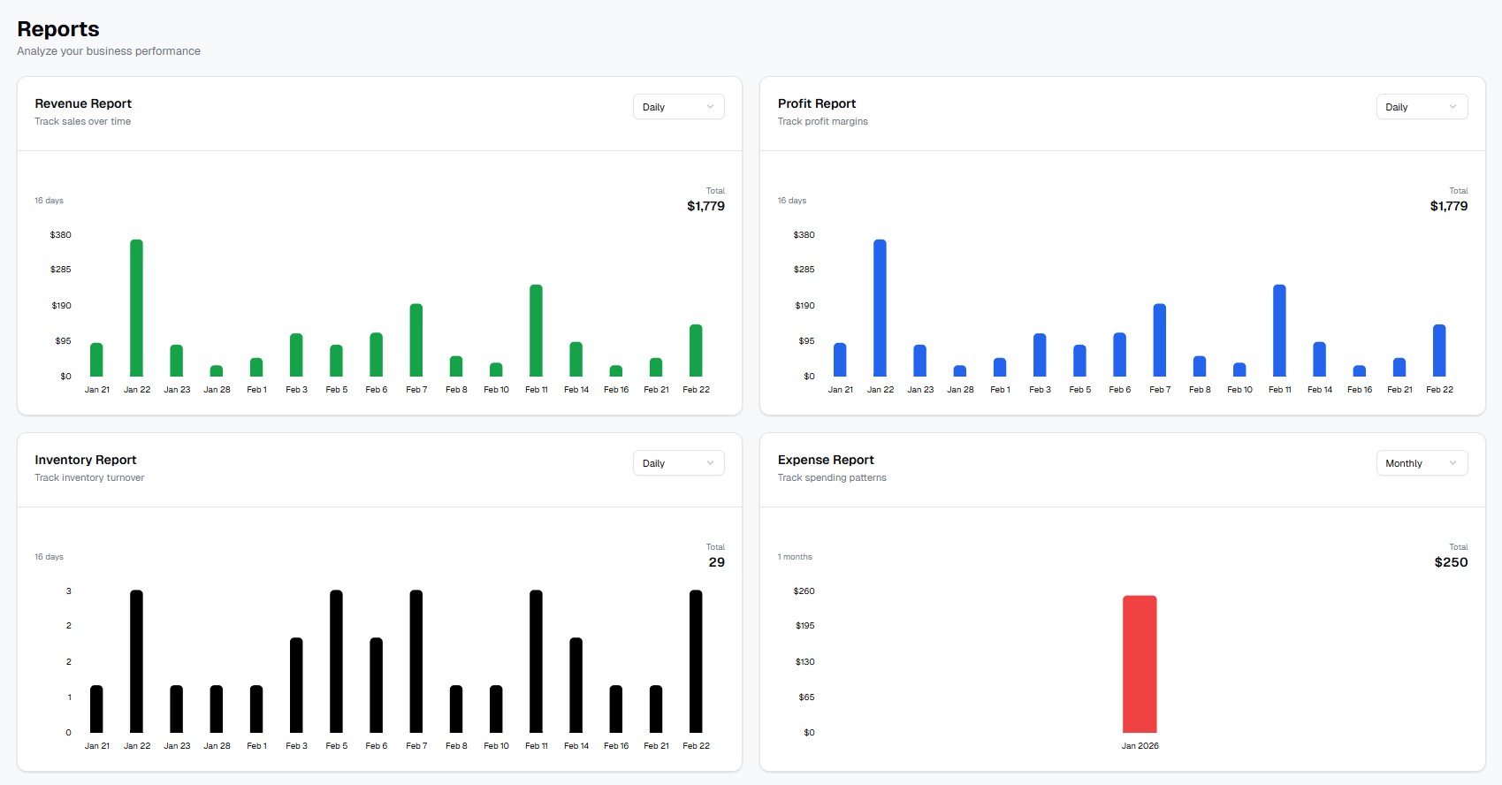Open the Inventory Report Daily dropdown
1502x785 pixels.
[677, 463]
